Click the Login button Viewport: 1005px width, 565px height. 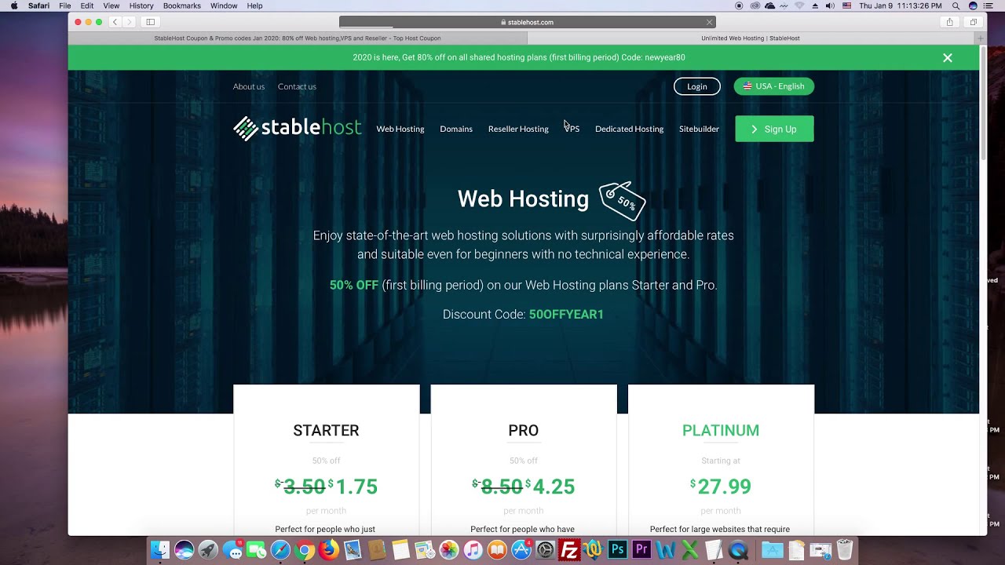click(x=697, y=86)
